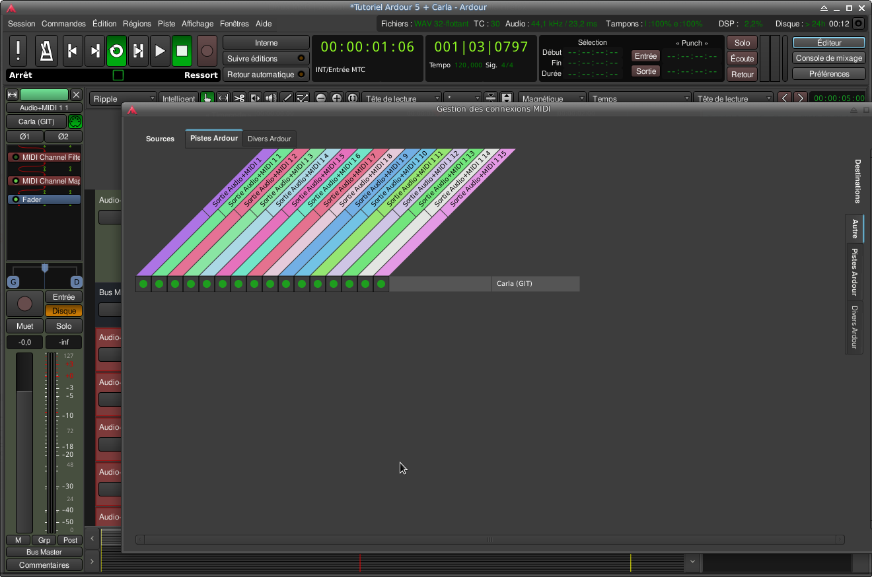Click the pan right D button
Viewport: 872px width, 577px height.
(76, 282)
